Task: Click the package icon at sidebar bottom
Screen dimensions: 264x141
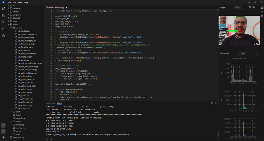Action: 3,137
